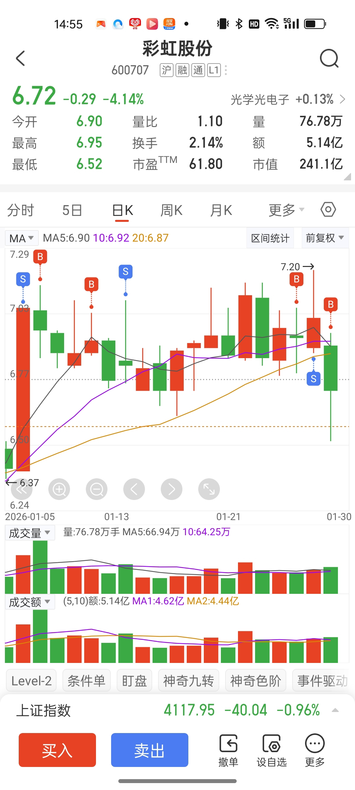Screen dimensions: 355x790
Task: Switch to 月K tab
Action: (221, 210)
